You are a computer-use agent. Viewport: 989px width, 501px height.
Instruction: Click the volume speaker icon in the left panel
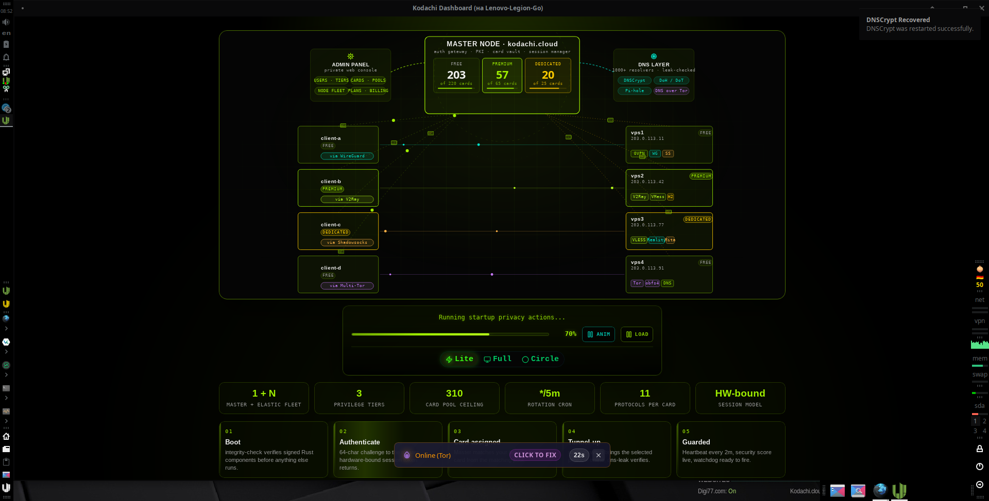click(x=6, y=22)
